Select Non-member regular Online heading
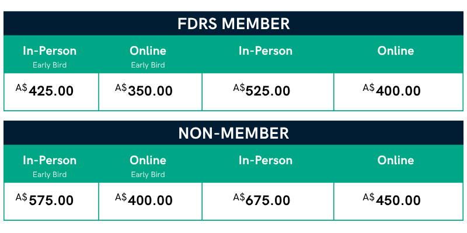The width and height of the screenshot is (467, 233). [396, 160]
